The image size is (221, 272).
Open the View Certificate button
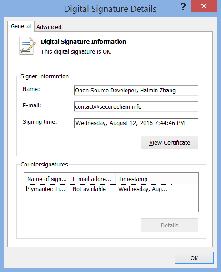pyautogui.click(x=170, y=142)
